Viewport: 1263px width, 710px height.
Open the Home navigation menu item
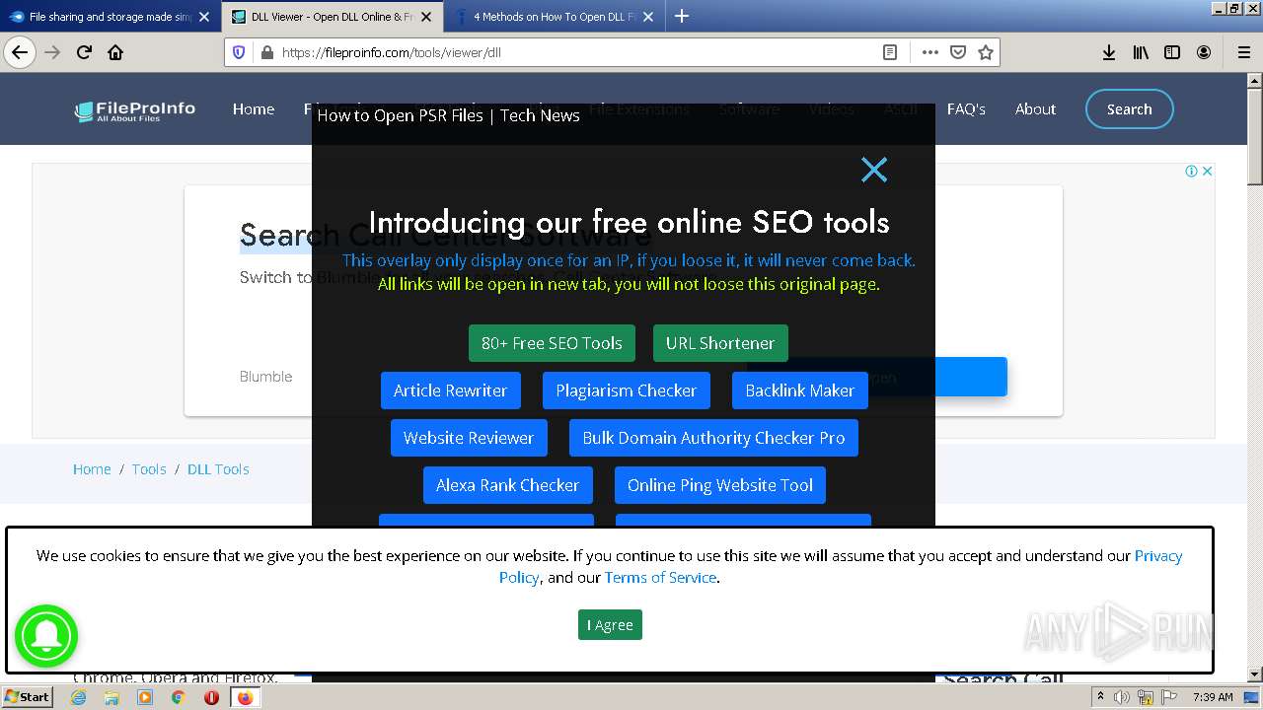[254, 109]
